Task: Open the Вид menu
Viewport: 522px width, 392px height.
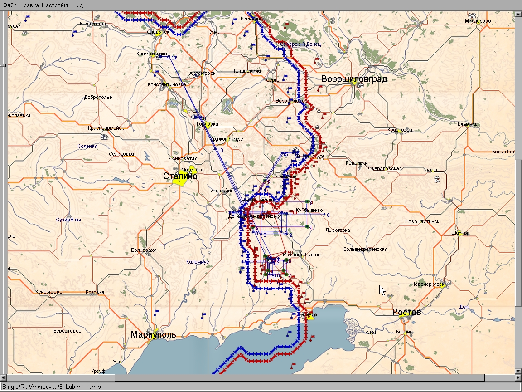Action: coord(78,5)
